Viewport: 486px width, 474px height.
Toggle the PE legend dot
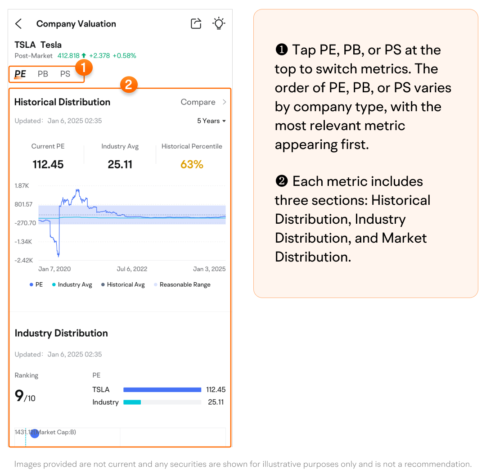tap(31, 285)
